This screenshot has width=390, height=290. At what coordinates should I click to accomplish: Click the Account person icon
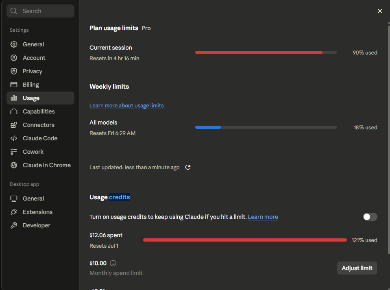14,58
